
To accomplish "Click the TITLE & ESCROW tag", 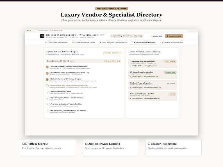I will click(x=170, y=62).
